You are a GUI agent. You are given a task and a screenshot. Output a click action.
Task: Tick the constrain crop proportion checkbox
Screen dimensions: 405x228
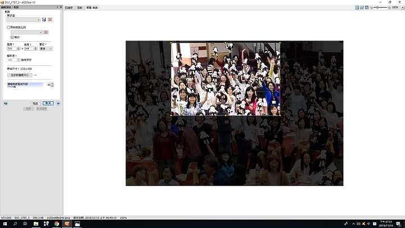coord(8,27)
